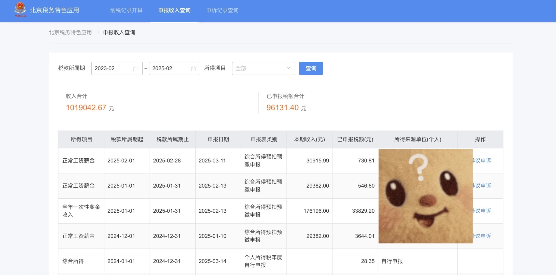Go to 北京税务特色应用 breadcrumb link
Image resolution: width=556 pixels, height=275 pixels.
point(70,33)
